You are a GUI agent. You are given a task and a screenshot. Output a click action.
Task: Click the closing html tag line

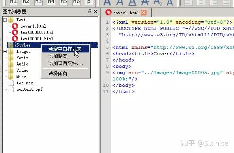[x=124, y=91]
